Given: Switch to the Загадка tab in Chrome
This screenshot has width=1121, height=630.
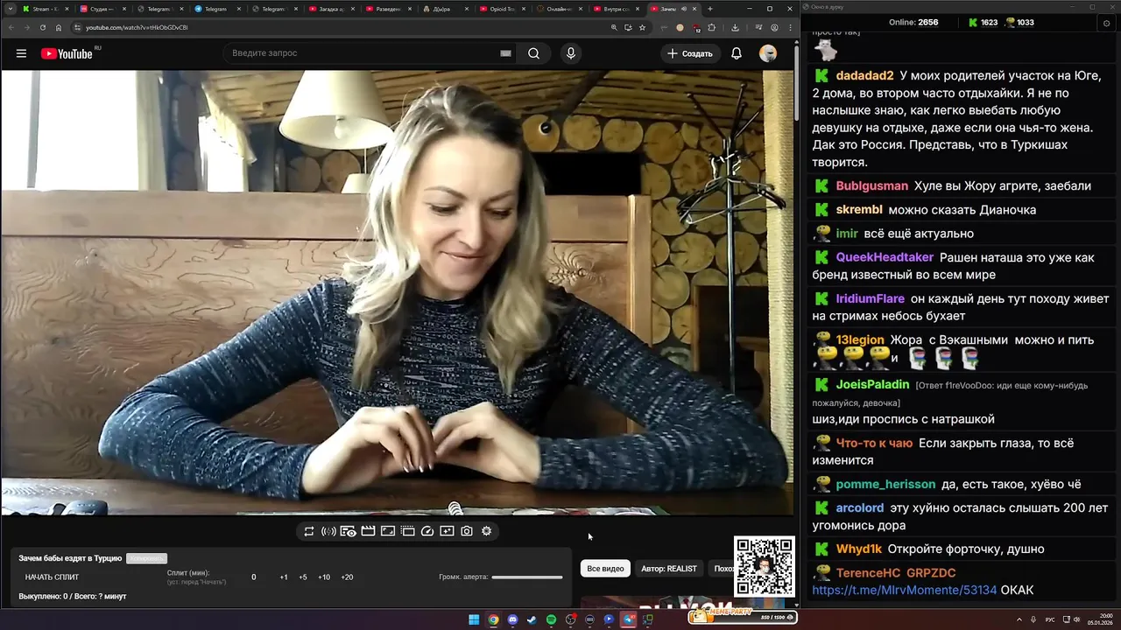Looking at the screenshot, I should [x=331, y=9].
